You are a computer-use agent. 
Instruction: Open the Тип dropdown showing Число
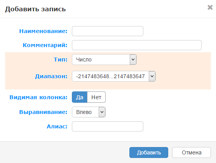coord(104,60)
